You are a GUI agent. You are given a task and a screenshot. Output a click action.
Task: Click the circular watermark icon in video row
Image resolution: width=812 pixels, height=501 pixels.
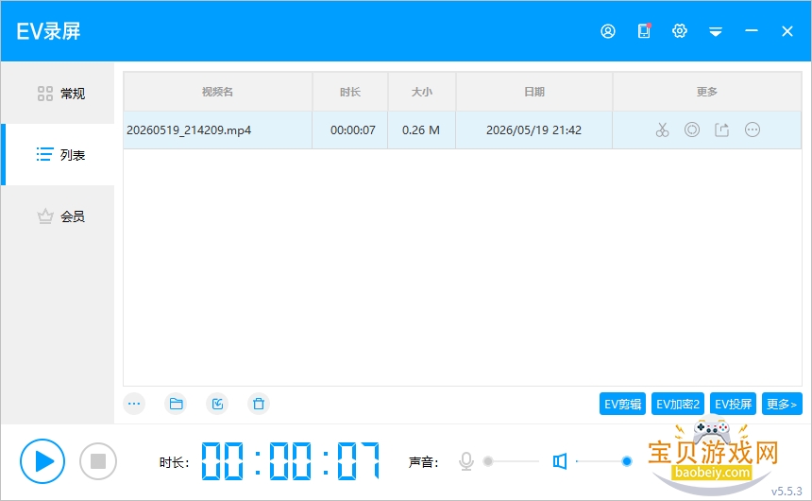[692, 130]
